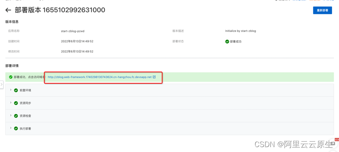Click the 部署状态 field label
This screenshot has height=152, width=339.
(178, 41)
